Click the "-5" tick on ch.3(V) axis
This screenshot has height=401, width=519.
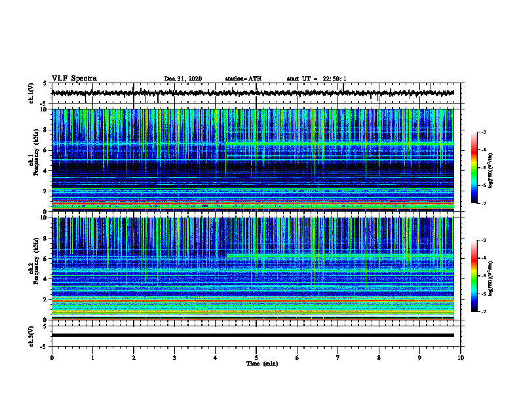coord(44,347)
